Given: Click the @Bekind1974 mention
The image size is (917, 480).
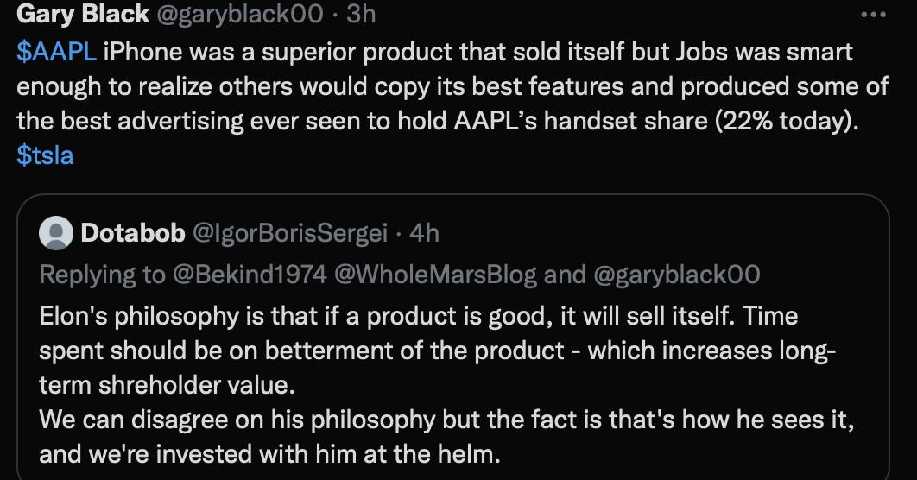Looking at the screenshot, I should click(x=249, y=275).
